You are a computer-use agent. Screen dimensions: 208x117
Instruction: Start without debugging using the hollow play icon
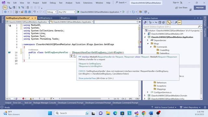tap(123, 12)
